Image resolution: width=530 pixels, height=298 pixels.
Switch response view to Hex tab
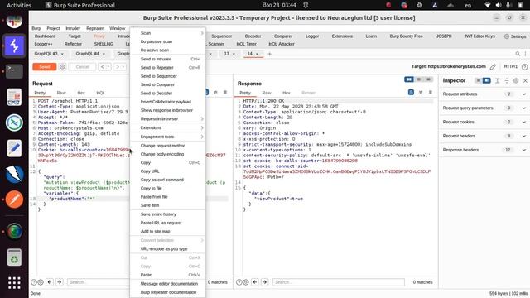287,93
